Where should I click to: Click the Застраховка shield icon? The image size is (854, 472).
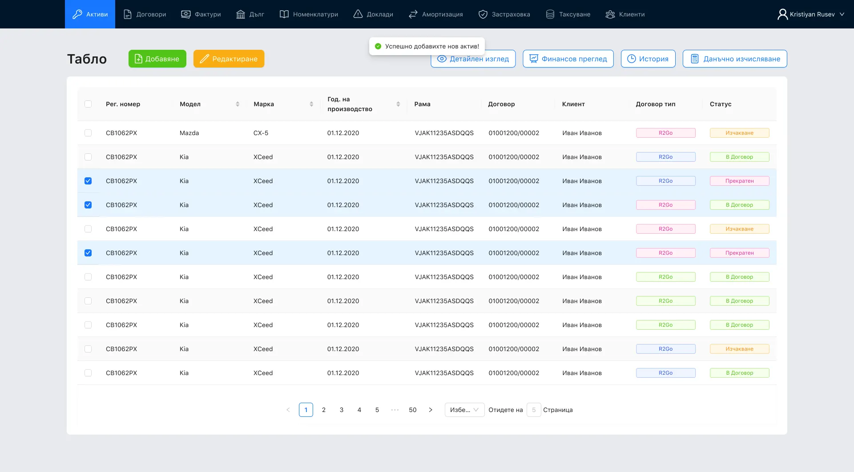[483, 14]
